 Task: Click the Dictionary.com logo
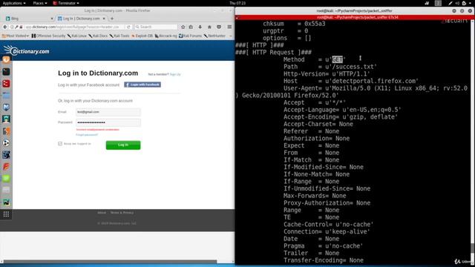tap(27, 50)
